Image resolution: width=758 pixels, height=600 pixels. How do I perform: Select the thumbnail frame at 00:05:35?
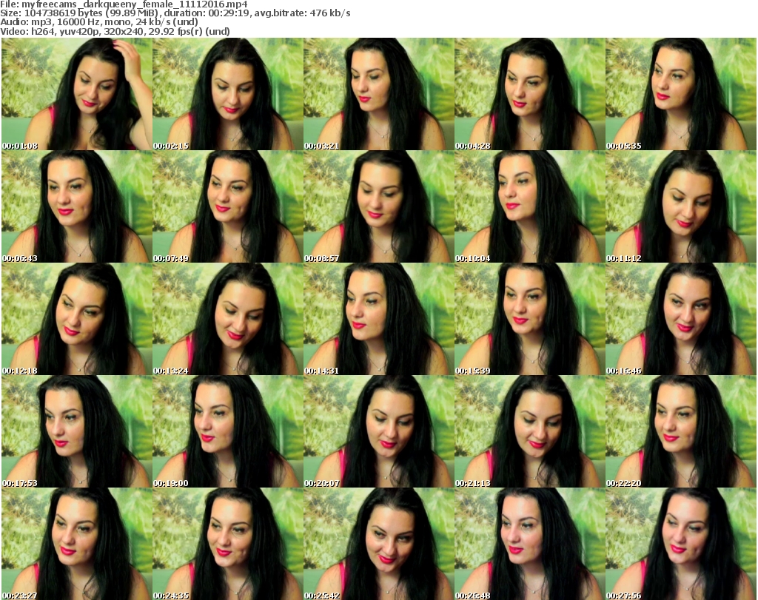pyautogui.click(x=681, y=94)
